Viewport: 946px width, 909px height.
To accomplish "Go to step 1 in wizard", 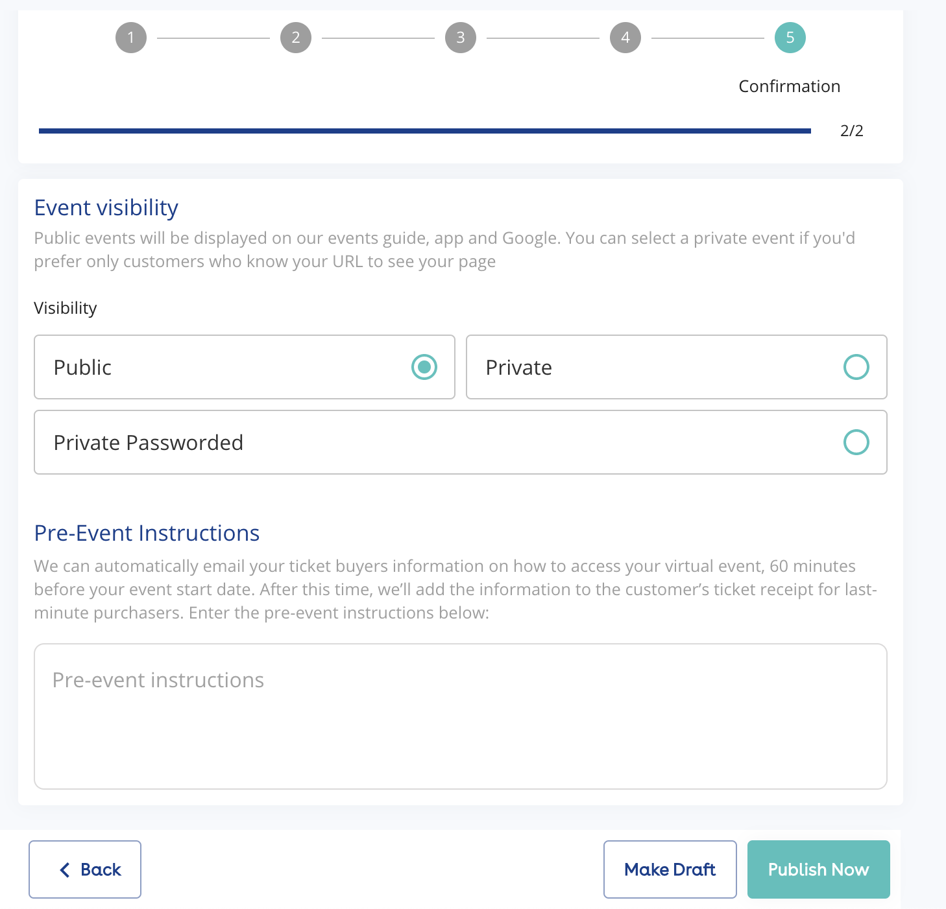I will click(131, 38).
